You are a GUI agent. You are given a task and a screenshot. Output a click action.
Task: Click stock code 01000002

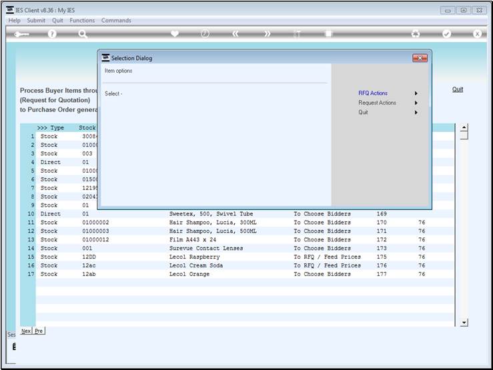click(x=95, y=223)
